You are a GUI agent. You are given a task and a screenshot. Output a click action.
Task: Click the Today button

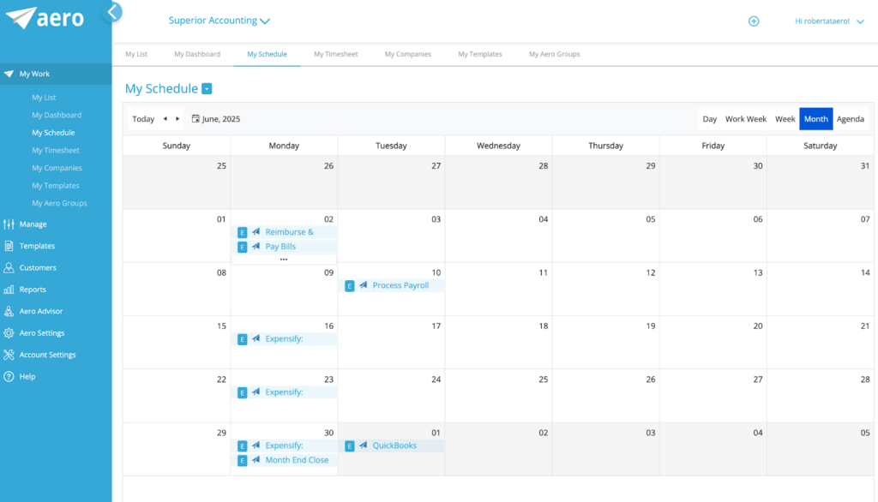pos(142,118)
